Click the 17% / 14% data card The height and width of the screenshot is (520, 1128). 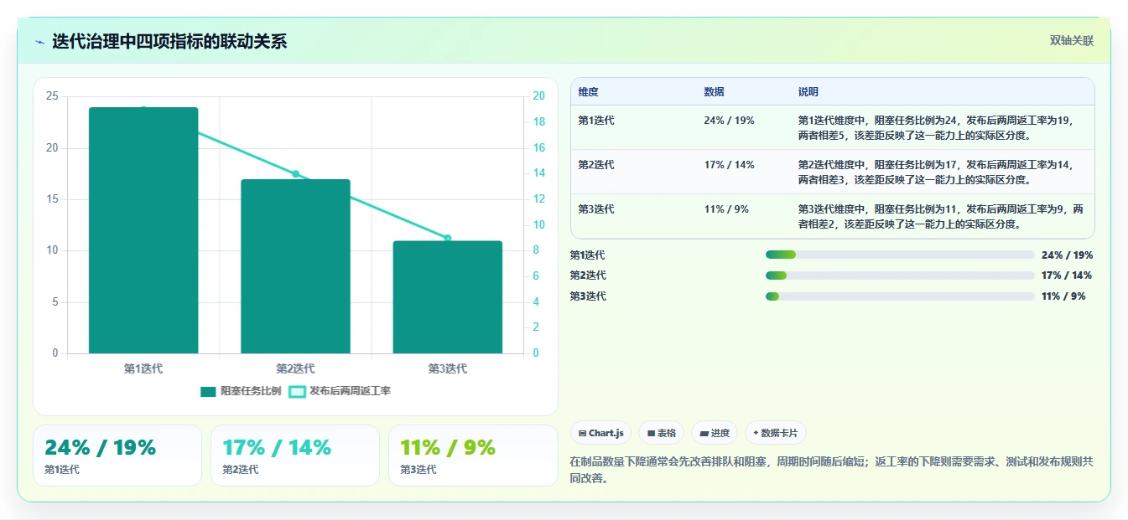coord(295,456)
